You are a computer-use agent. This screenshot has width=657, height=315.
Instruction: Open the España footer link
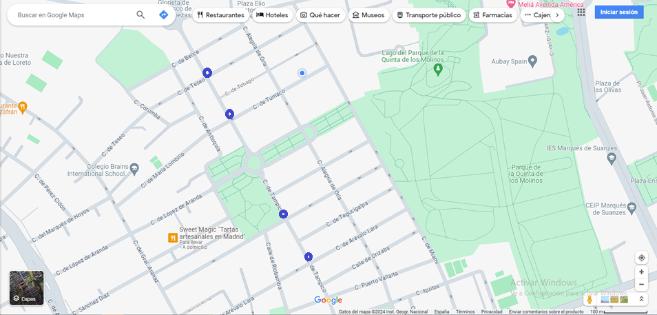coord(441,312)
